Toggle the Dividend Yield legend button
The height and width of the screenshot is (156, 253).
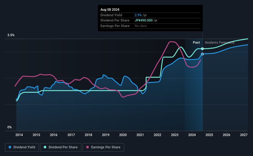coord(22,147)
